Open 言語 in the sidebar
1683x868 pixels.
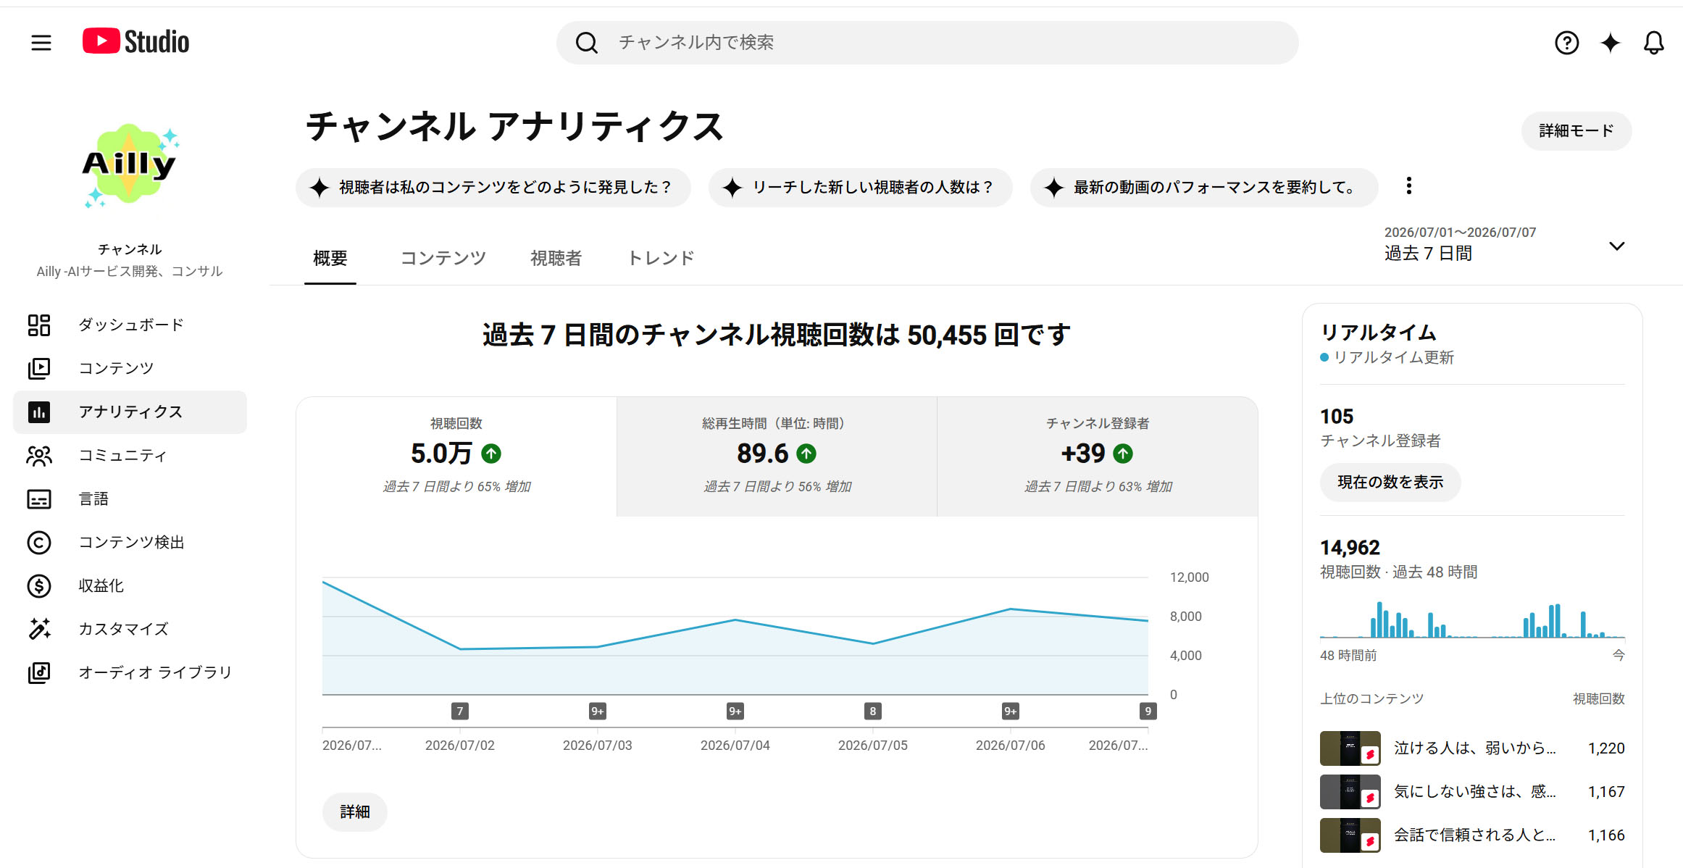[130, 499]
